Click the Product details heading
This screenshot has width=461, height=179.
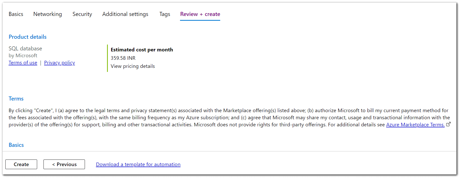27,37
